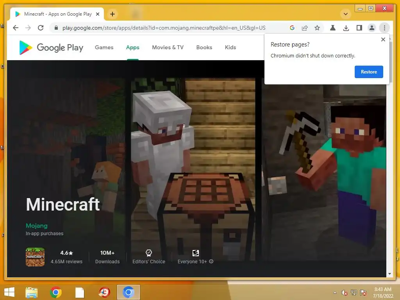Open the red circular taskbar app
This screenshot has height=300, width=400.
[104, 292]
